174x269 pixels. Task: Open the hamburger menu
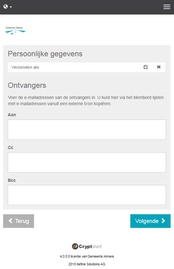167,7
